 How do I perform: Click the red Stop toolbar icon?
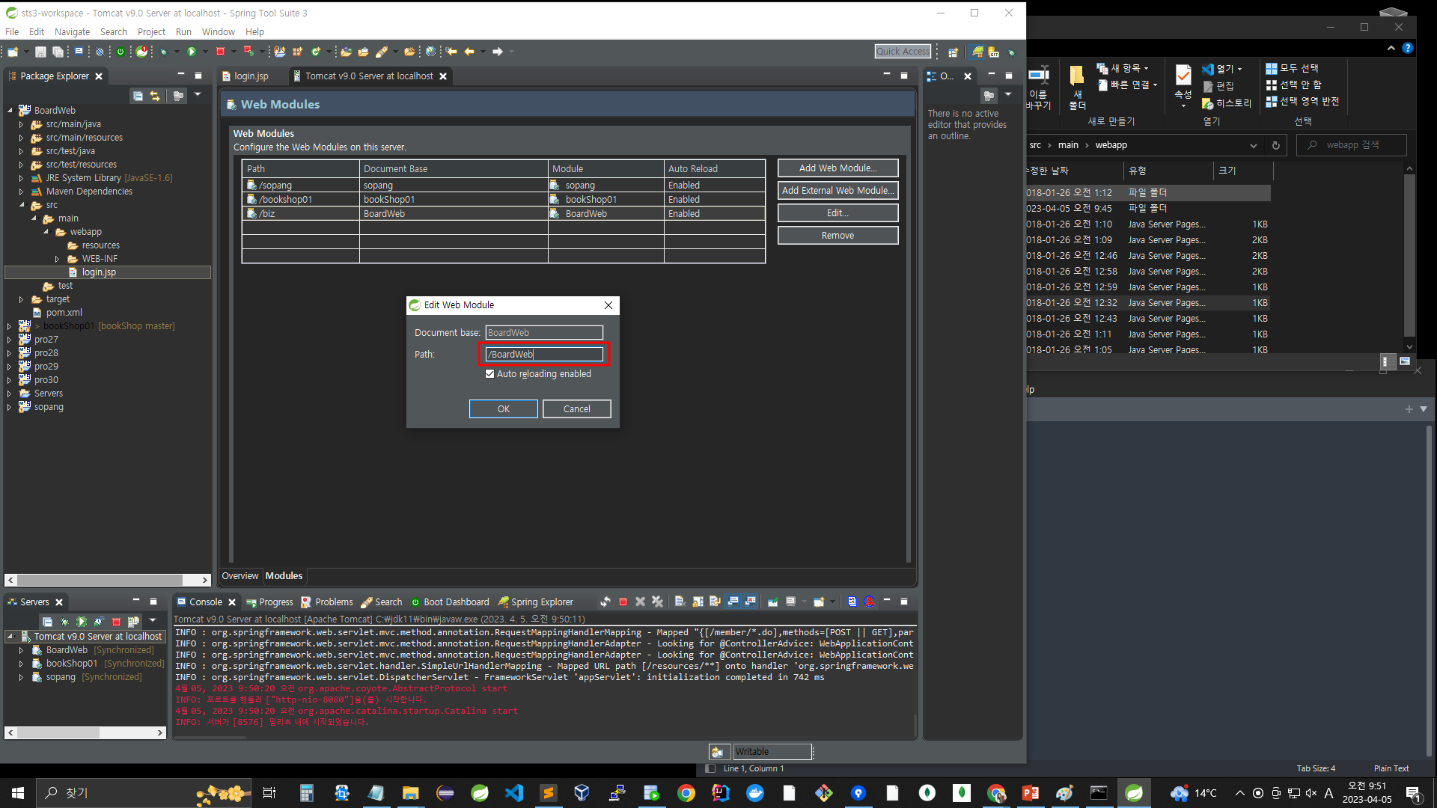pyautogui.click(x=220, y=52)
